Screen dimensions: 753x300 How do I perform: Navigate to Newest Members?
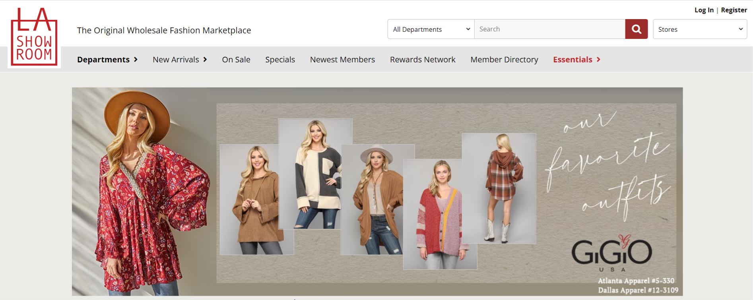[x=342, y=60]
